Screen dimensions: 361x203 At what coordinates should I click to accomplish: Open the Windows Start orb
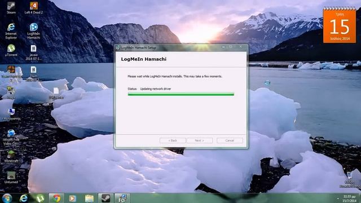pyautogui.click(x=7, y=198)
